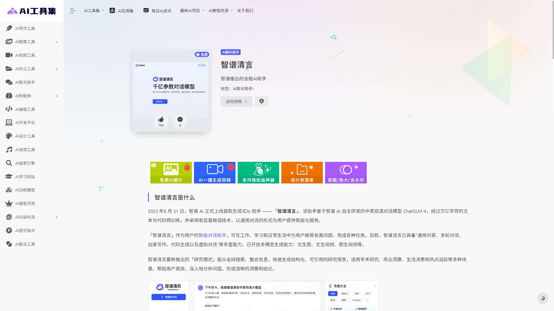Expand the AI办公工具 sidebar submenu arrow
This screenshot has height=311, width=554.
point(57,69)
